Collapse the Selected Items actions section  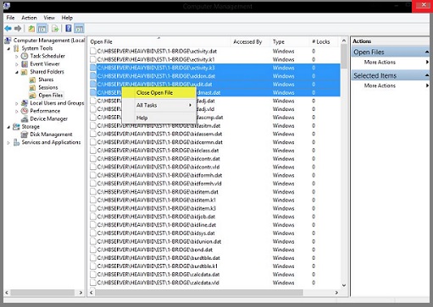coord(427,75)
